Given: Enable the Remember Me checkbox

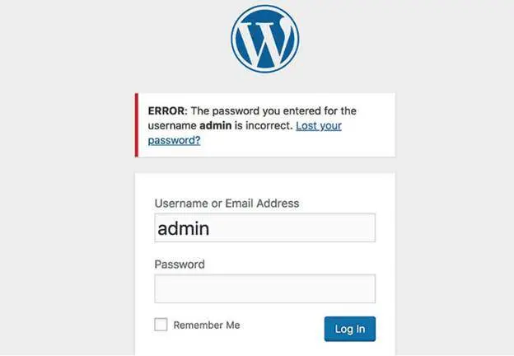Looking at the screenshot, I should click(161, 325).
